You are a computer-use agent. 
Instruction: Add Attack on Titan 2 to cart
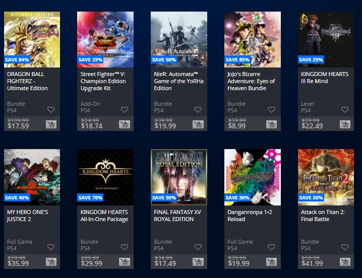(x=345, y=262)
